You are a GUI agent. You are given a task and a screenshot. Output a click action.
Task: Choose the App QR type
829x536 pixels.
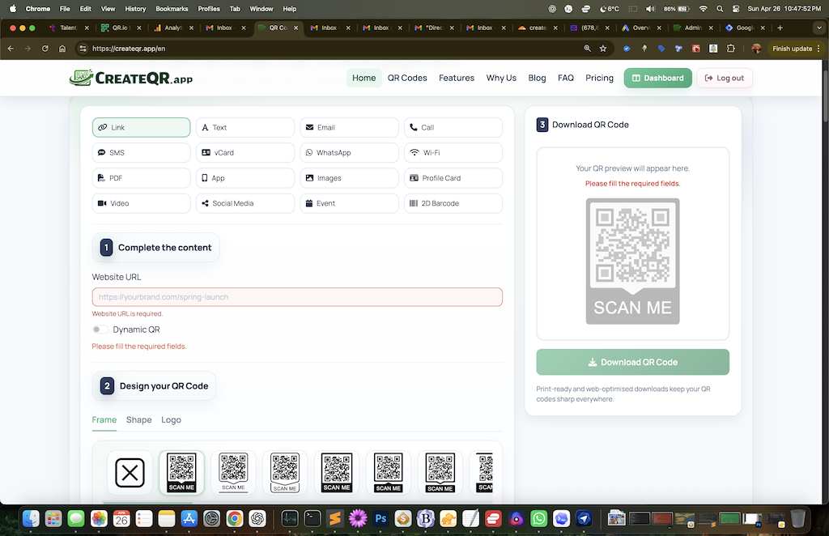[x=245, y=178]
